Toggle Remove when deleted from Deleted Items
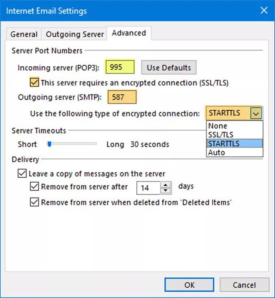The width and height of the screenshot is (275, 298). tap(34, 202)
